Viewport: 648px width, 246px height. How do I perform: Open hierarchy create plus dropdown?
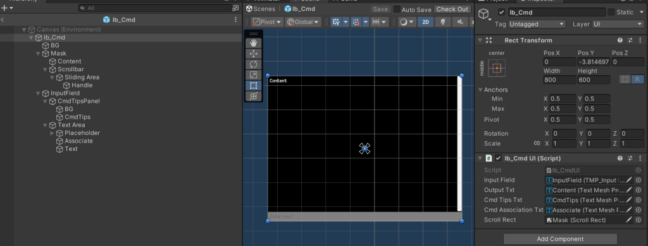click(x=7, y=8)
